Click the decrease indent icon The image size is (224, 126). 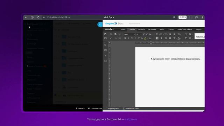click(170, 34)
